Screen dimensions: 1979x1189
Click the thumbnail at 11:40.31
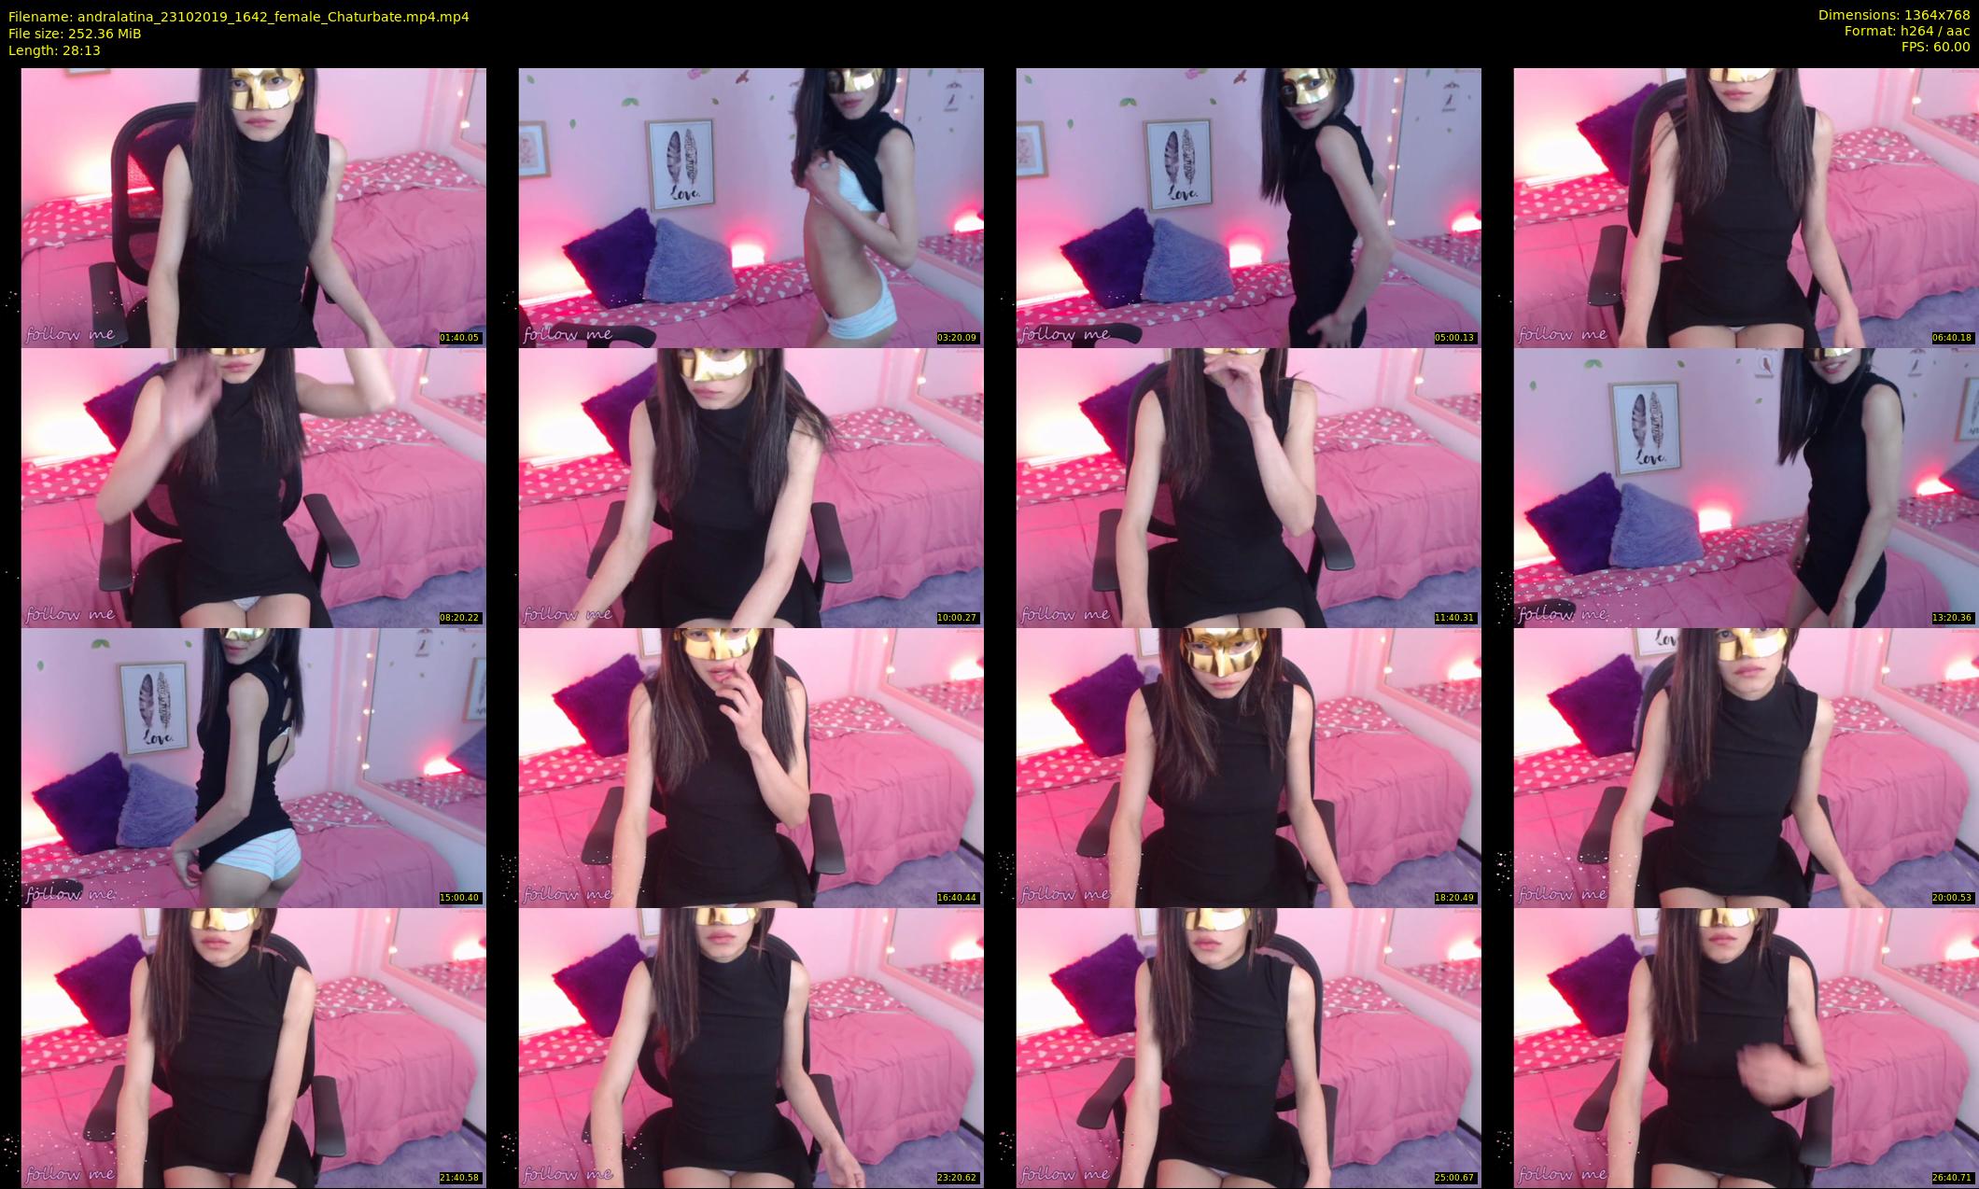coord(1248,487)
